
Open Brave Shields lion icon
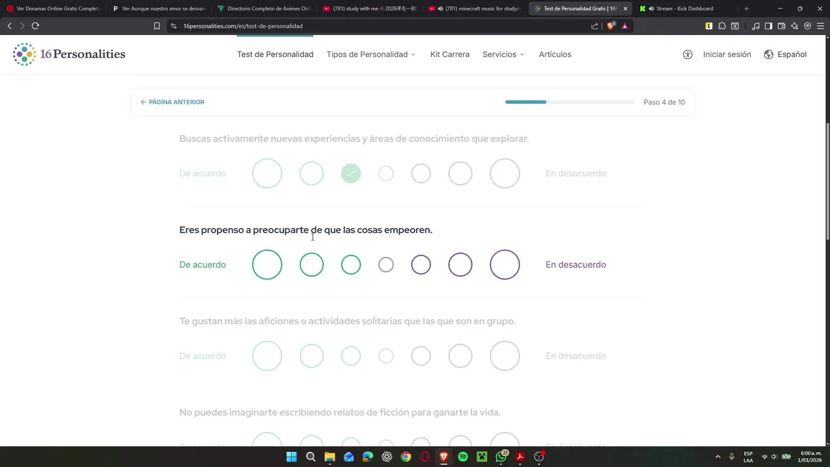coord(610,26)
